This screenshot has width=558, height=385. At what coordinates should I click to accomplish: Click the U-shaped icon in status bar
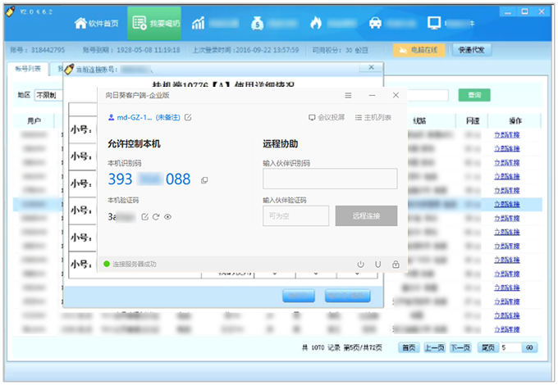click(x=378, y=264)
